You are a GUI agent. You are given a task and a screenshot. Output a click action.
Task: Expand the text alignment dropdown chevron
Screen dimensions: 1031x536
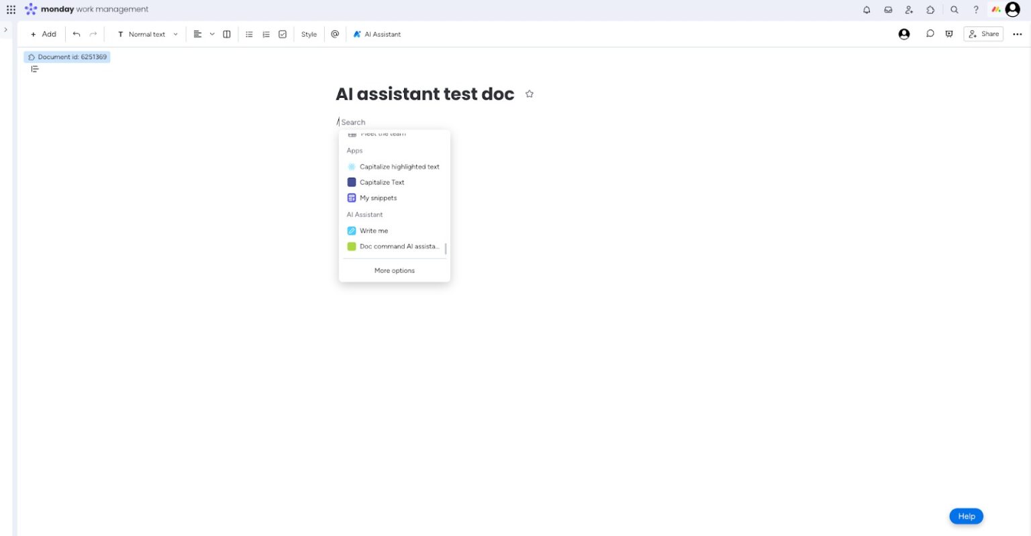click(212, 33)
